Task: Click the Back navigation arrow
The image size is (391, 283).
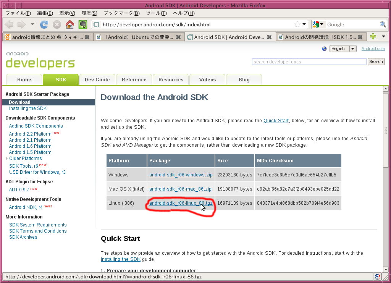Action: (x=9, y=24)
